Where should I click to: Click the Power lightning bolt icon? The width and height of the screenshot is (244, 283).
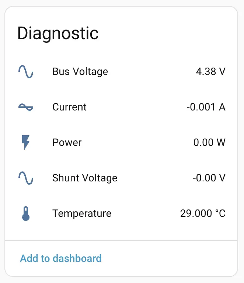(x=26, y=143)
